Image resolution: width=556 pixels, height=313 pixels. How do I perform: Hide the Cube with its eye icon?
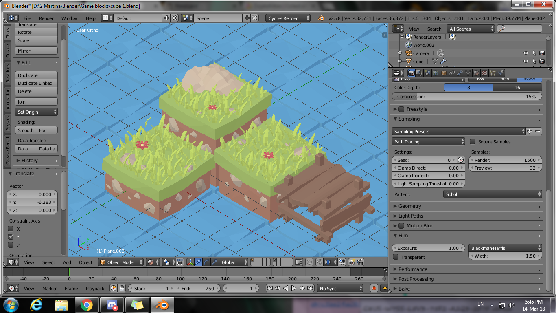pos(526,62)
